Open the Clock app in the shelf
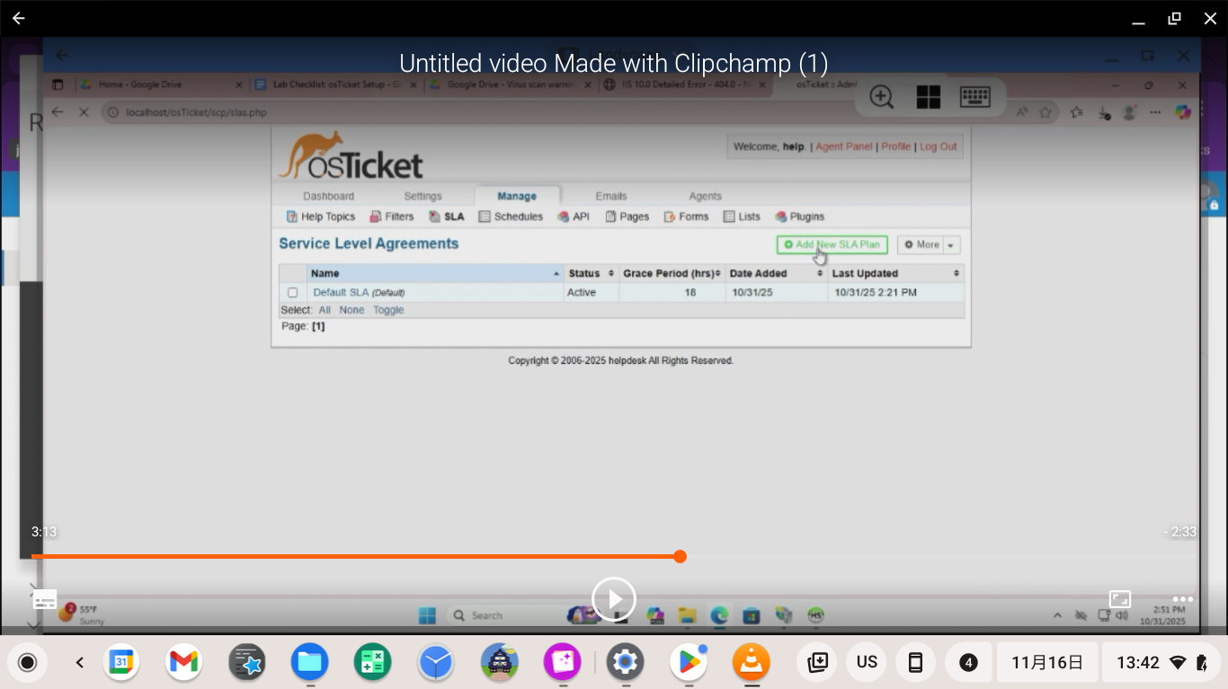 436,663
